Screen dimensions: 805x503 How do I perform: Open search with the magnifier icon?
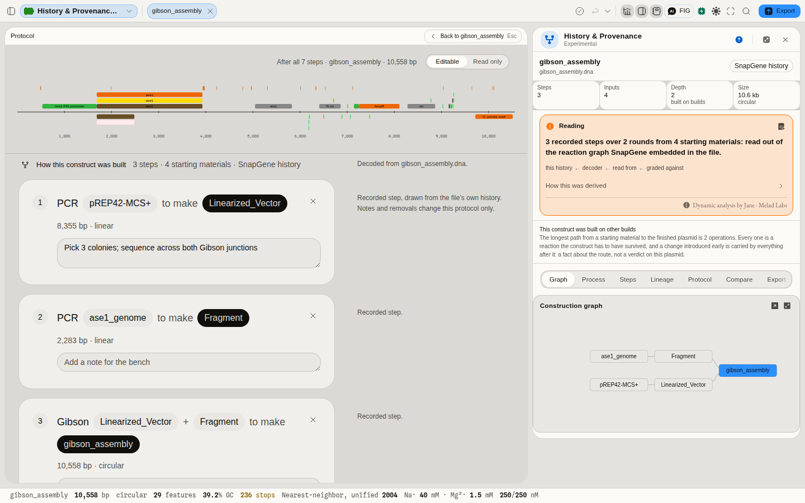tap(746, 11)
